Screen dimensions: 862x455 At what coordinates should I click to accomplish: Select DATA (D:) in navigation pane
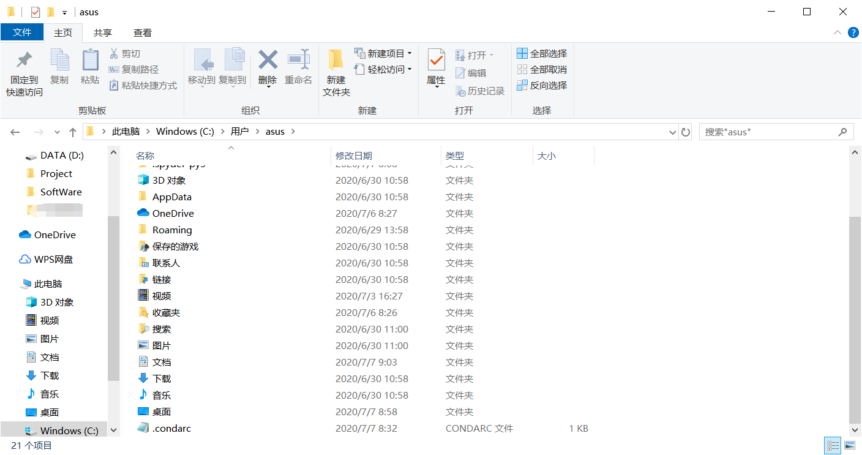pyautogui.click(x=54, y=155)
